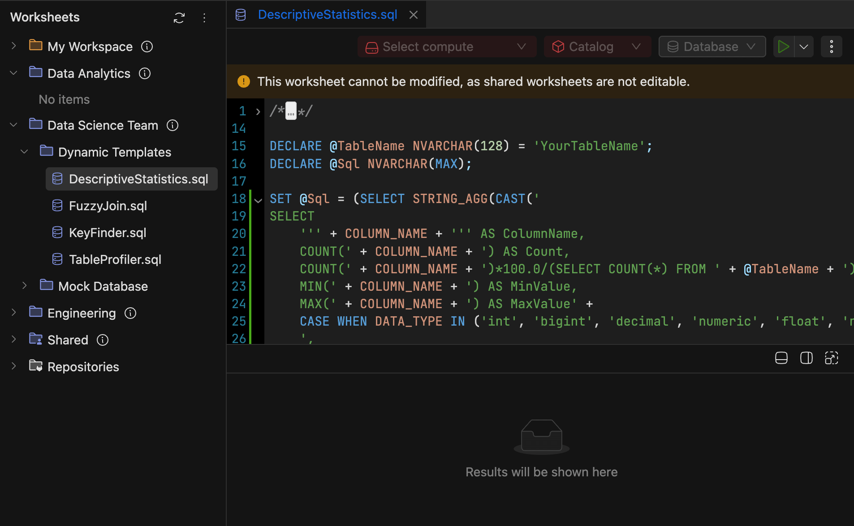The height and width of the screenshot is (526, 854).
Task: Click Engineering folder icon
Action: [x=36, y=312]
